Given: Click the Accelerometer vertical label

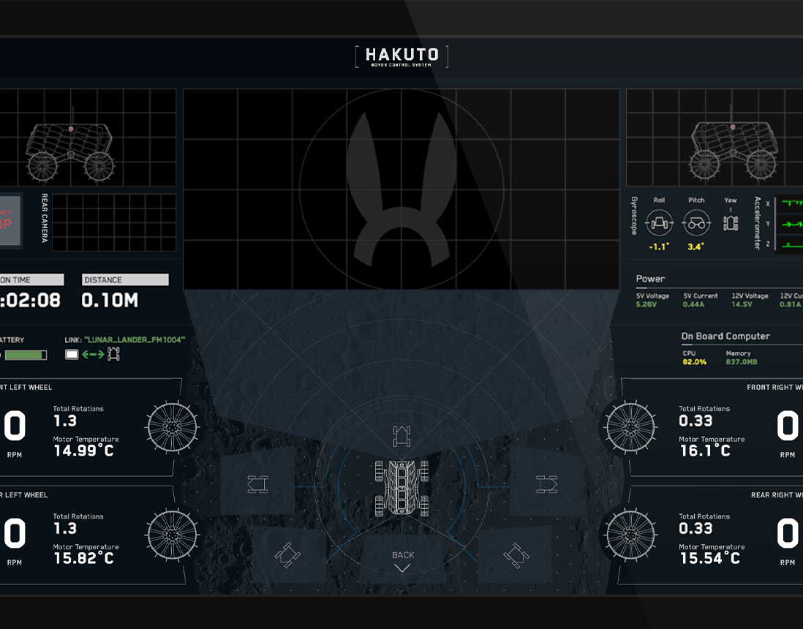Looking at the screenshot, I should click(x=757, y=223).
